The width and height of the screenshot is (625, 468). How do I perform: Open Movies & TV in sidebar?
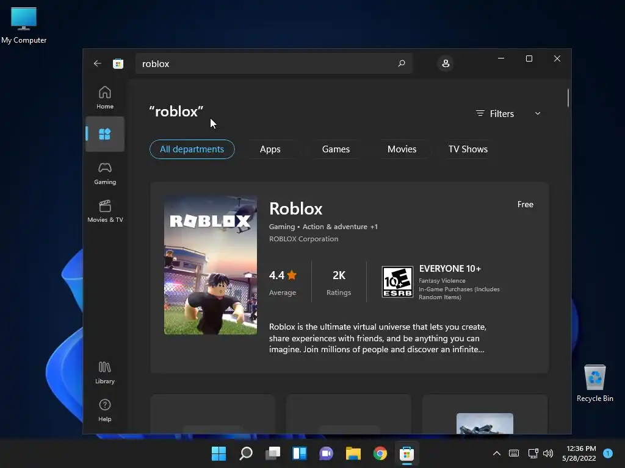pos(105,211)
